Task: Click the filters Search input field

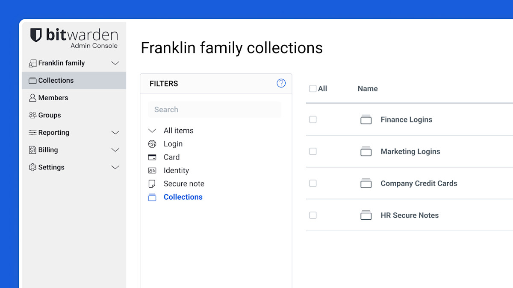Action: [215, 110]
